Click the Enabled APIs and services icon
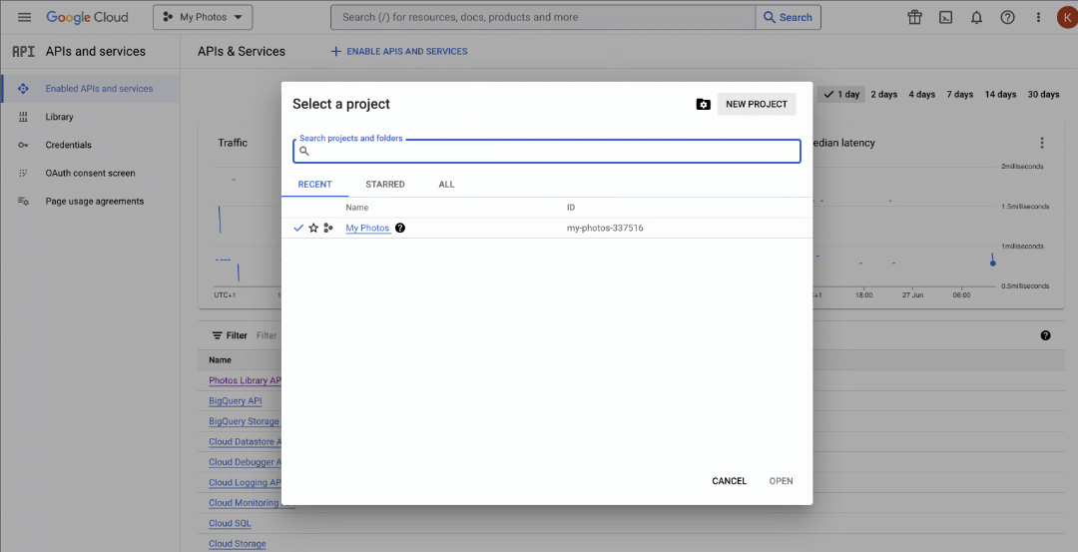This screenshot has height=552, width=1078. (x=23, y=89)
